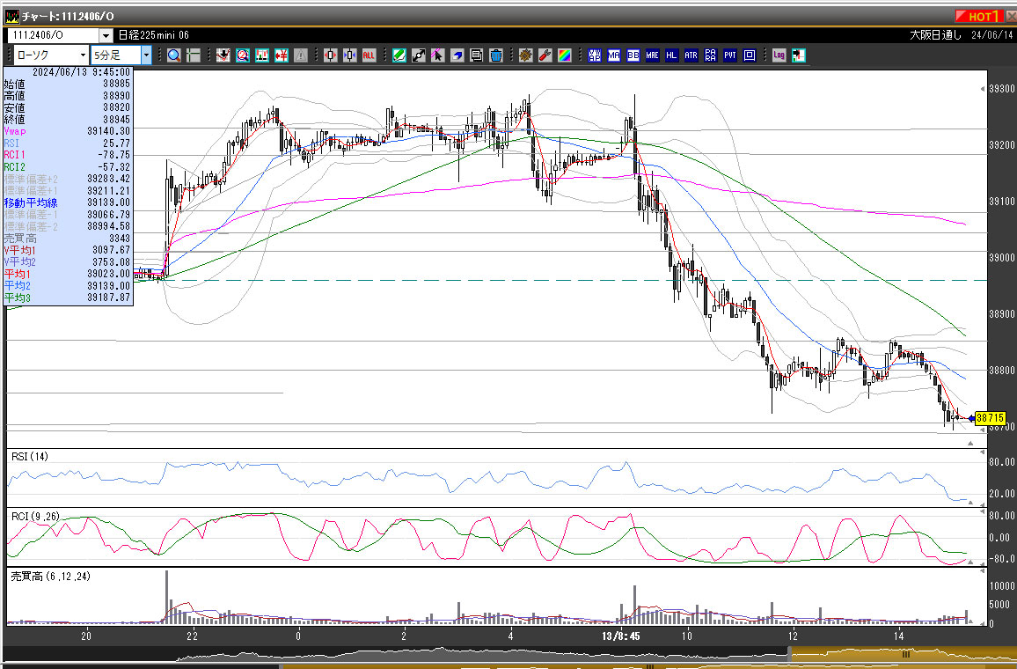Toggle the BB Bollinger Bands indicator

[633, 55]
